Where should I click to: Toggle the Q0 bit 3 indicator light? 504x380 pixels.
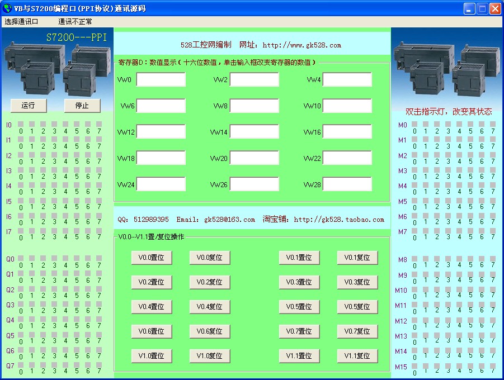(54, 258)
